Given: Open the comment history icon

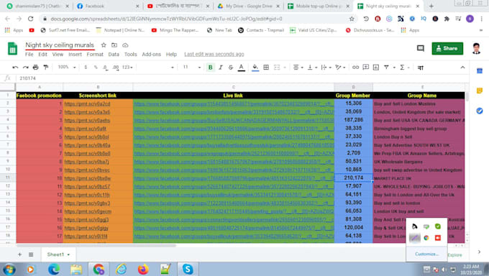Looking at the screenshot, I should pos(421,48).
